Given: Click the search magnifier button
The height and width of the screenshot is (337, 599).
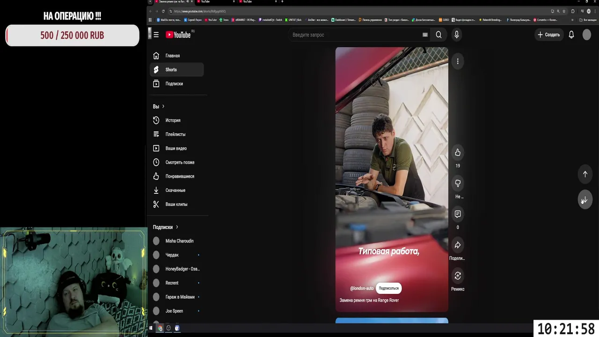Looking at the screenshot, I should (x=438, y=35).
